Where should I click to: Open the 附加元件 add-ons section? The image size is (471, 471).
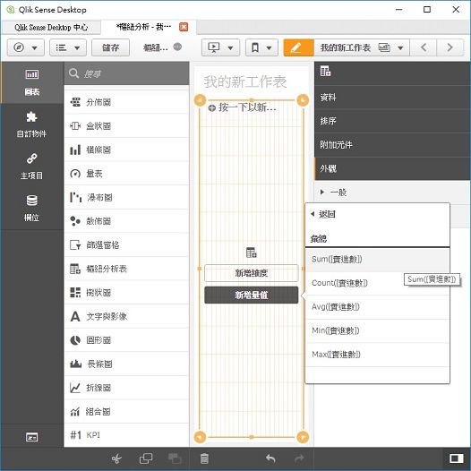click(x=392, y=145)
